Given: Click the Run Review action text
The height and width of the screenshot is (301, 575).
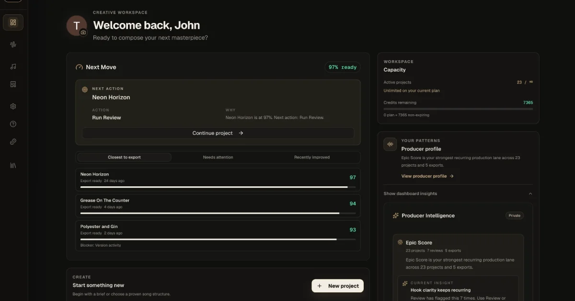Looking at the screenshot, I should pyautogui.click(x=106, y=118).
